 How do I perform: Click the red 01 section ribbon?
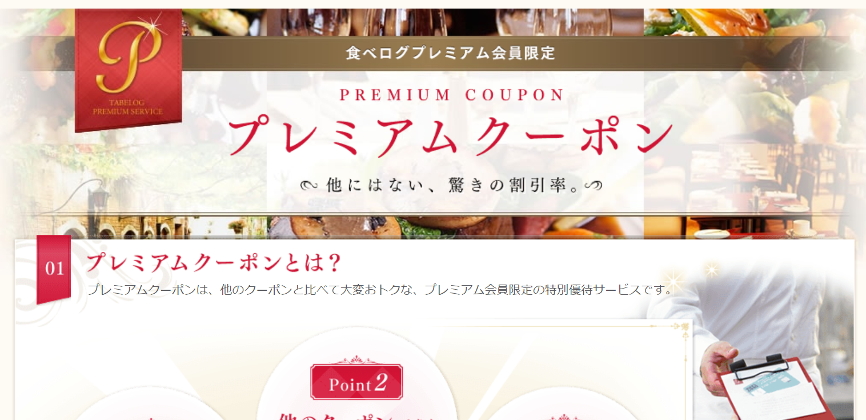tap(54, 269)
